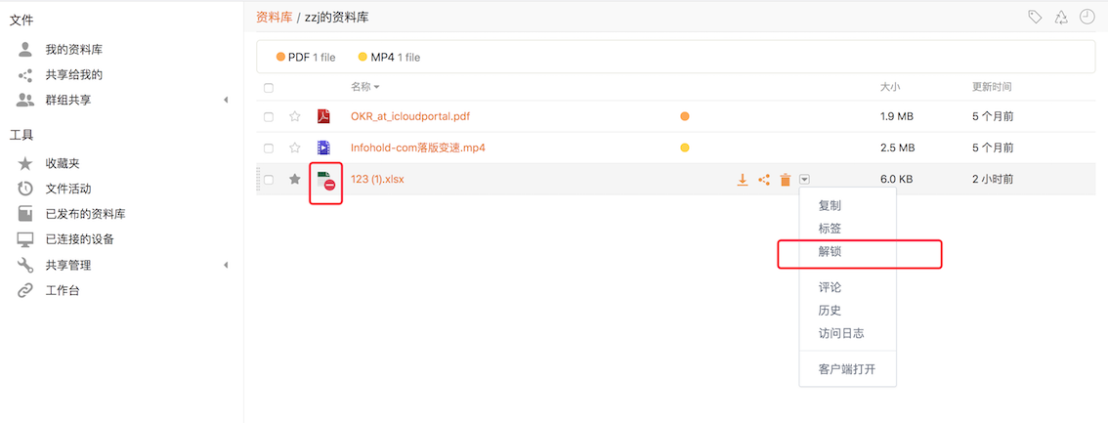Open the library trash recycle icon
The height and width of the screenshot is (423, 1108).
click(1061, 18)
